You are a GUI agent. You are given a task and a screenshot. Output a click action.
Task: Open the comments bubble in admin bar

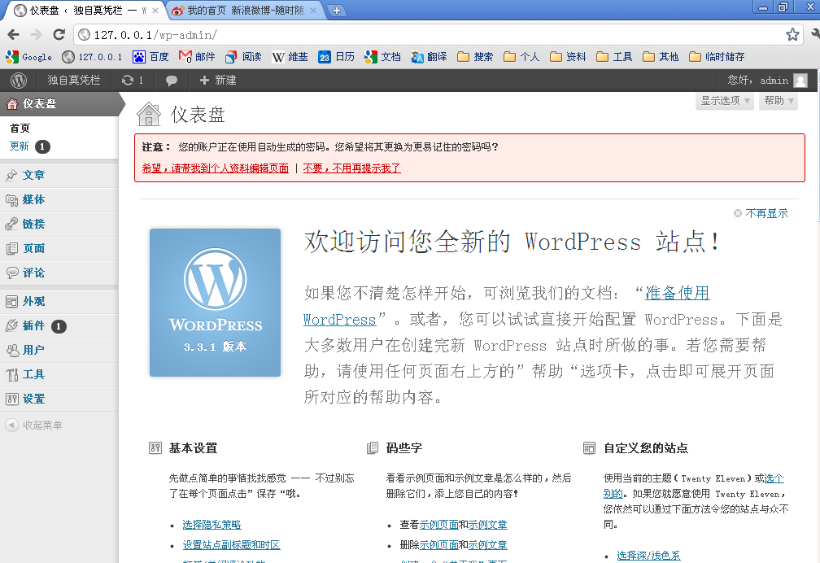coord(171,81)
